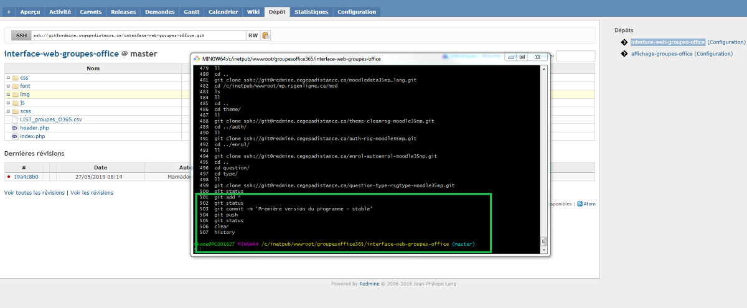Click git icon beside affichage-groupes-office

tap(625, 54)
